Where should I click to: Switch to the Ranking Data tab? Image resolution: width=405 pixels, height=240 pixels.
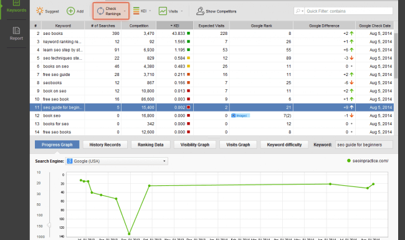point(151,145)
